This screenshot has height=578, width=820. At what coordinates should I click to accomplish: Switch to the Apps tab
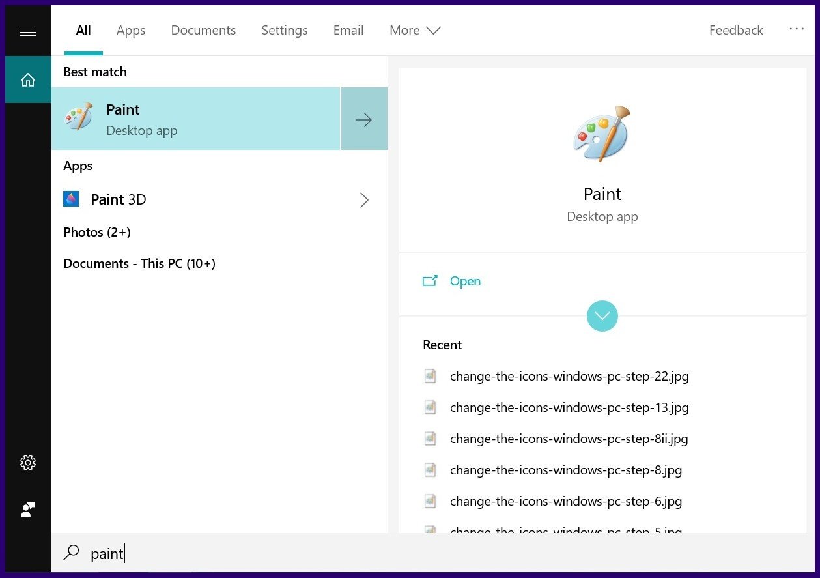coord(131,30)
